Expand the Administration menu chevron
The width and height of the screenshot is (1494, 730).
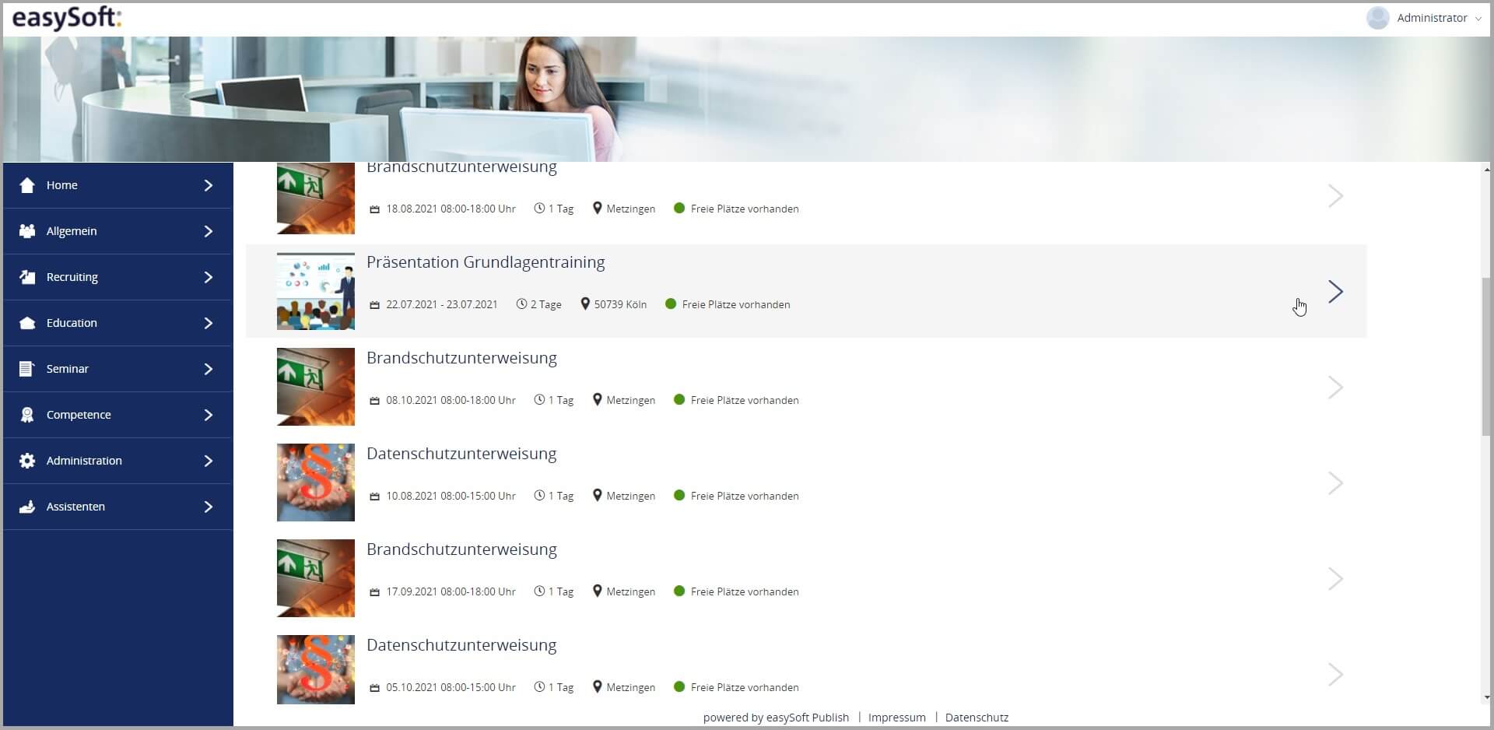pyautogui.click(x=208, y=461)
